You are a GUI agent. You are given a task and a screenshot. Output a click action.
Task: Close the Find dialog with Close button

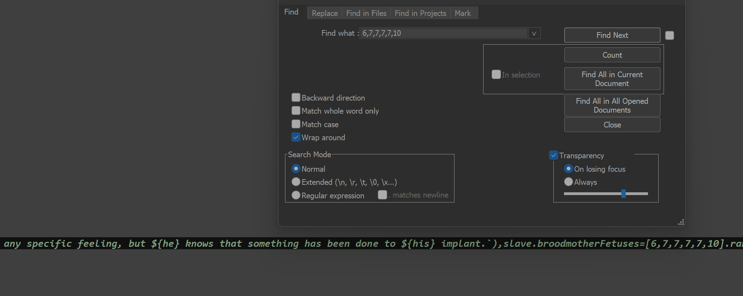612,125
